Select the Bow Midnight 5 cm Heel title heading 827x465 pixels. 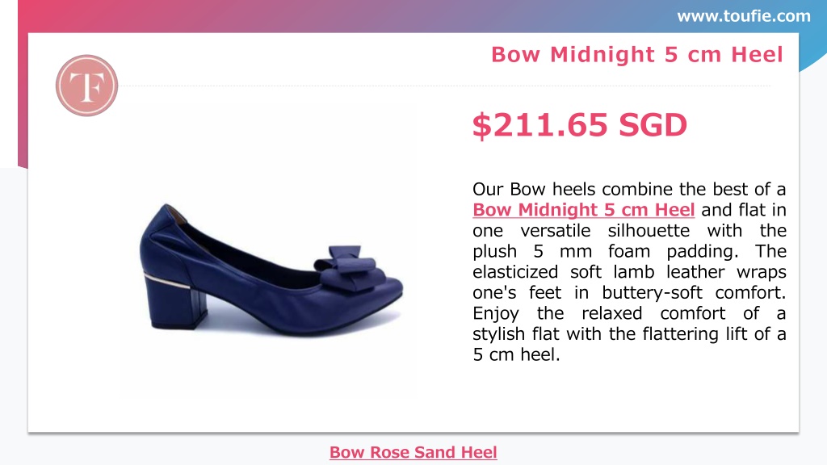[637, 55]
